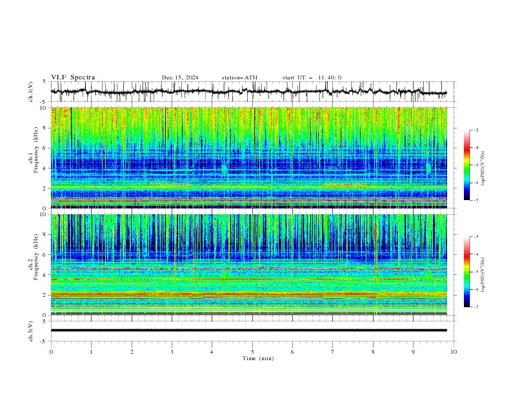The width and height of the screenshot is (511, 395).
Task: Click the ch.2 spectrogram color scale bar
Action: 466,272
